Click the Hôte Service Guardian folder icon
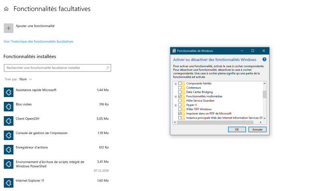 click(183, 101)
